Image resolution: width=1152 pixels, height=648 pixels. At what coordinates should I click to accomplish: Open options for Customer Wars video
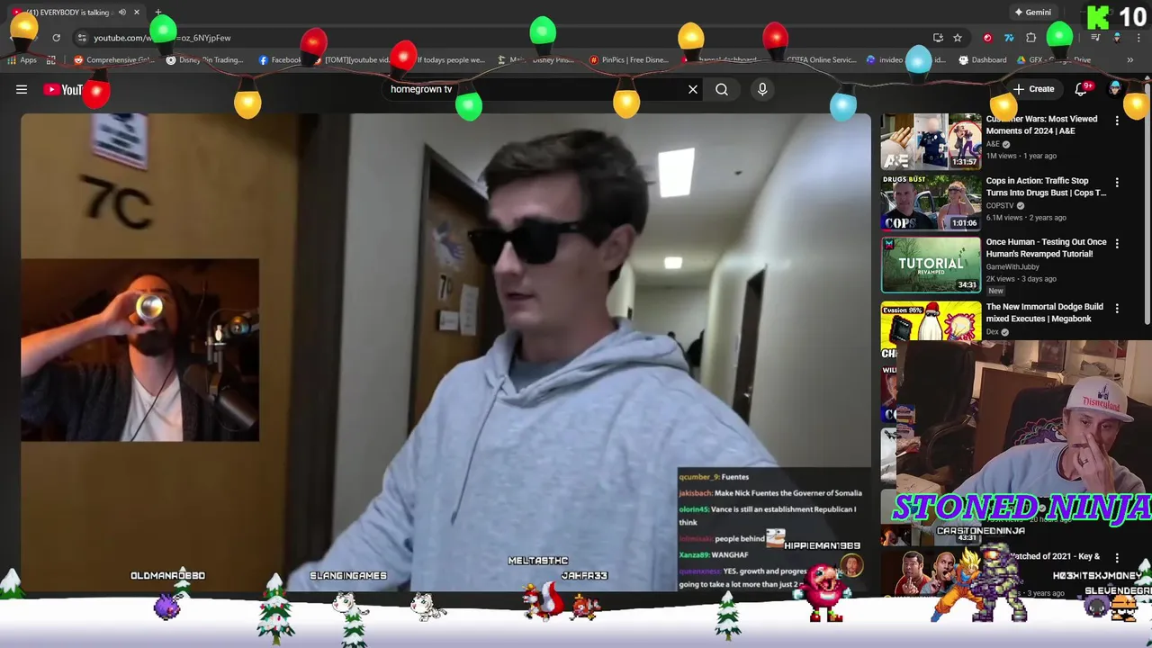(1117, 121)
